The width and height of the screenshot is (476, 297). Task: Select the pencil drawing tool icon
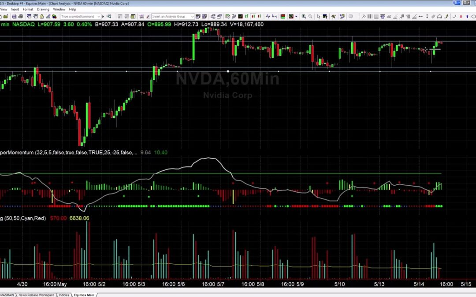pyautogui.click(x=446, y=17)
